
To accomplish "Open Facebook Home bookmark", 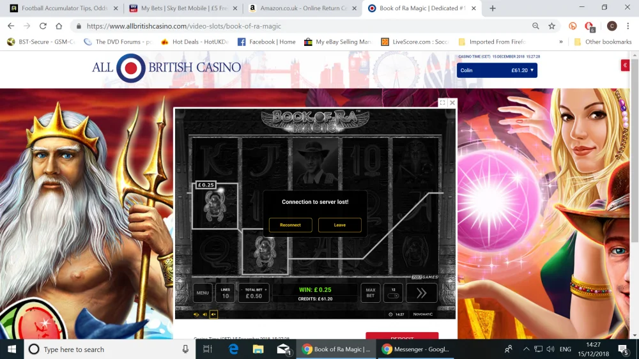I will click(x=266, y=42).
